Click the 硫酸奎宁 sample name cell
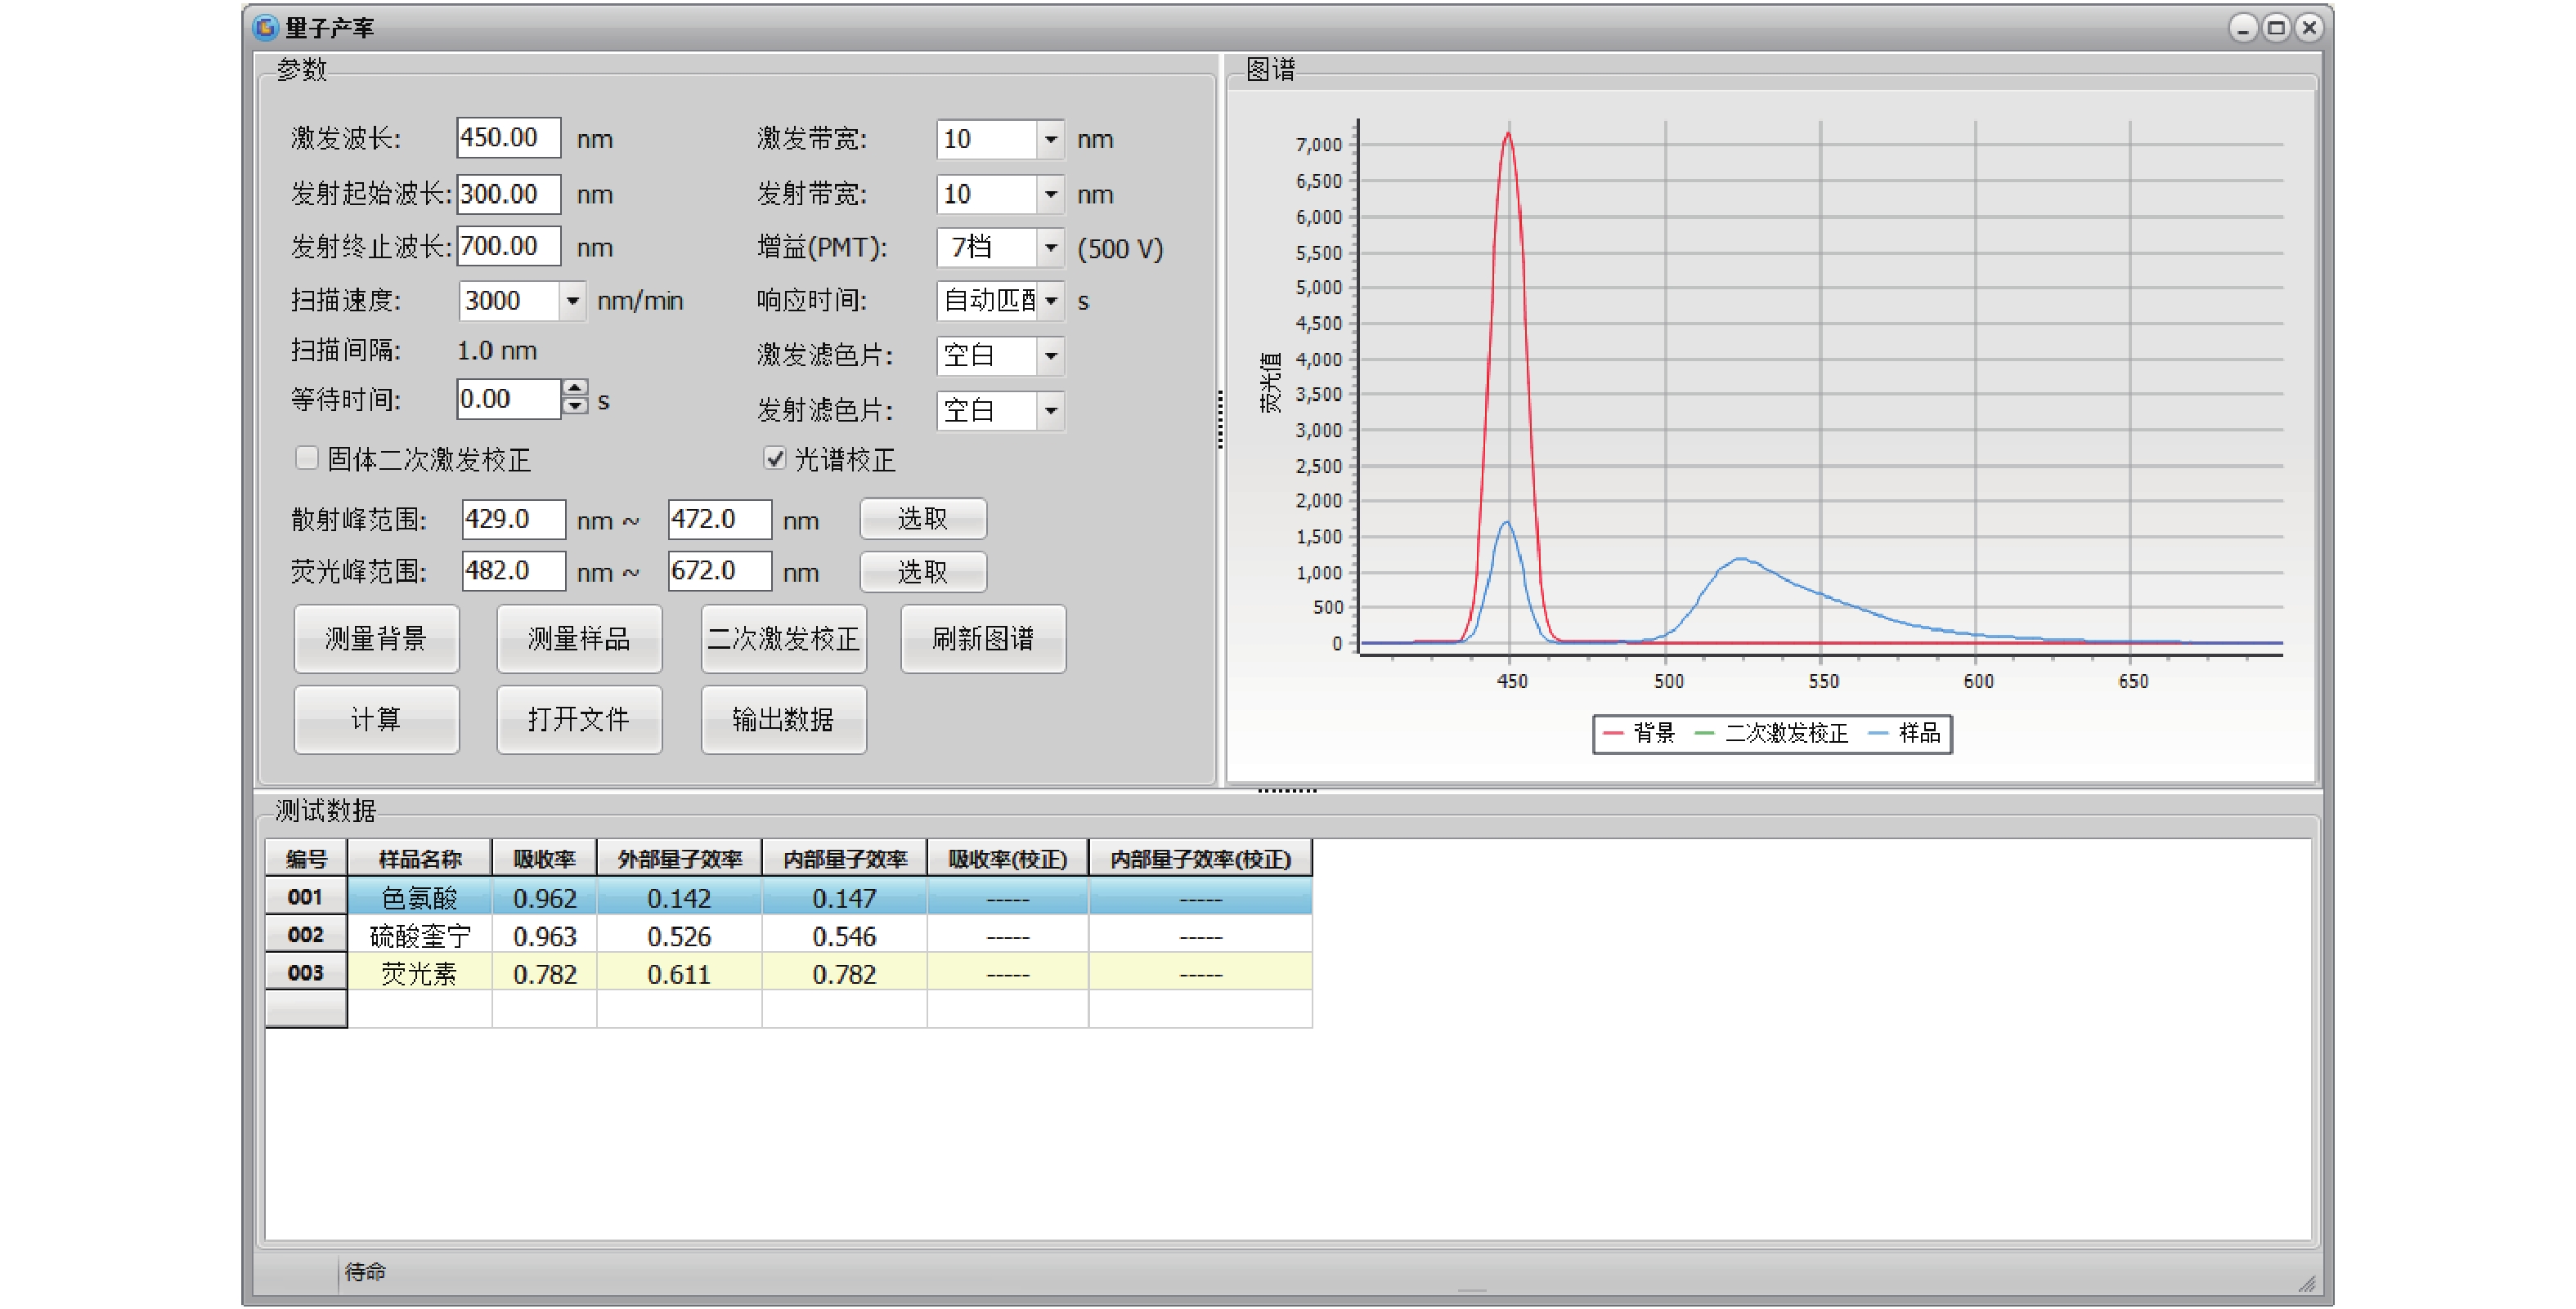The height and width of the screenshot is (1309, 2576). (419, 936)
